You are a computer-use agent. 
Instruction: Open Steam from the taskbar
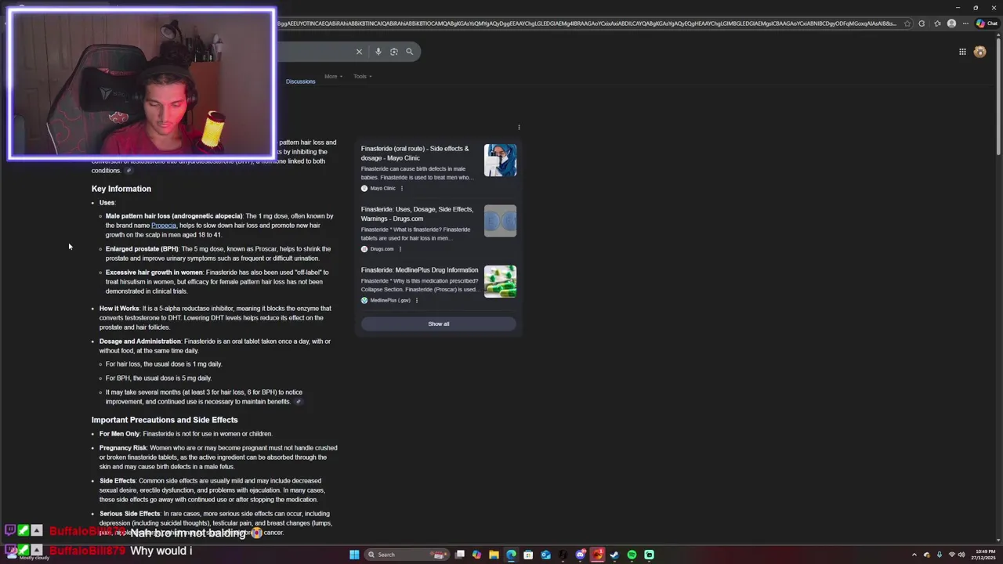tap(614, 555)
